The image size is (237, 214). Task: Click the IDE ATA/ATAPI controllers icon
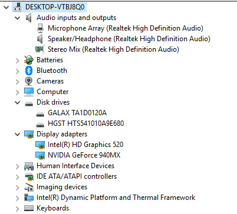click(29, 177)
